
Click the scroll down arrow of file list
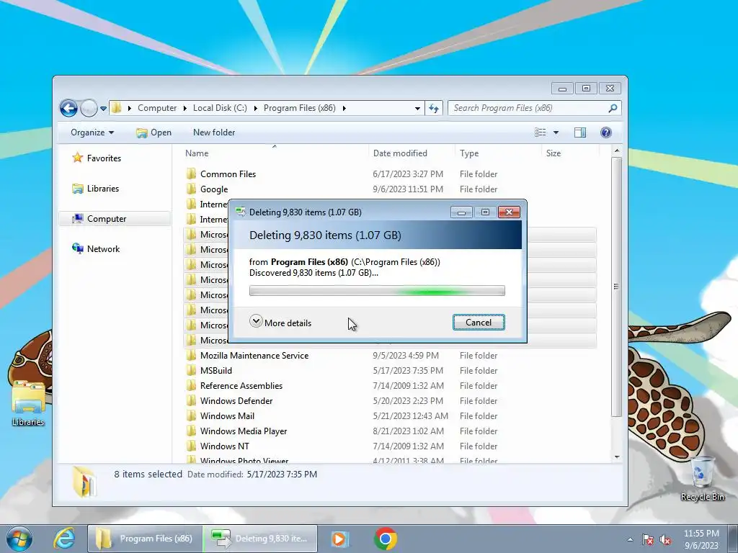pyautogui.click(x=617, y=457)
